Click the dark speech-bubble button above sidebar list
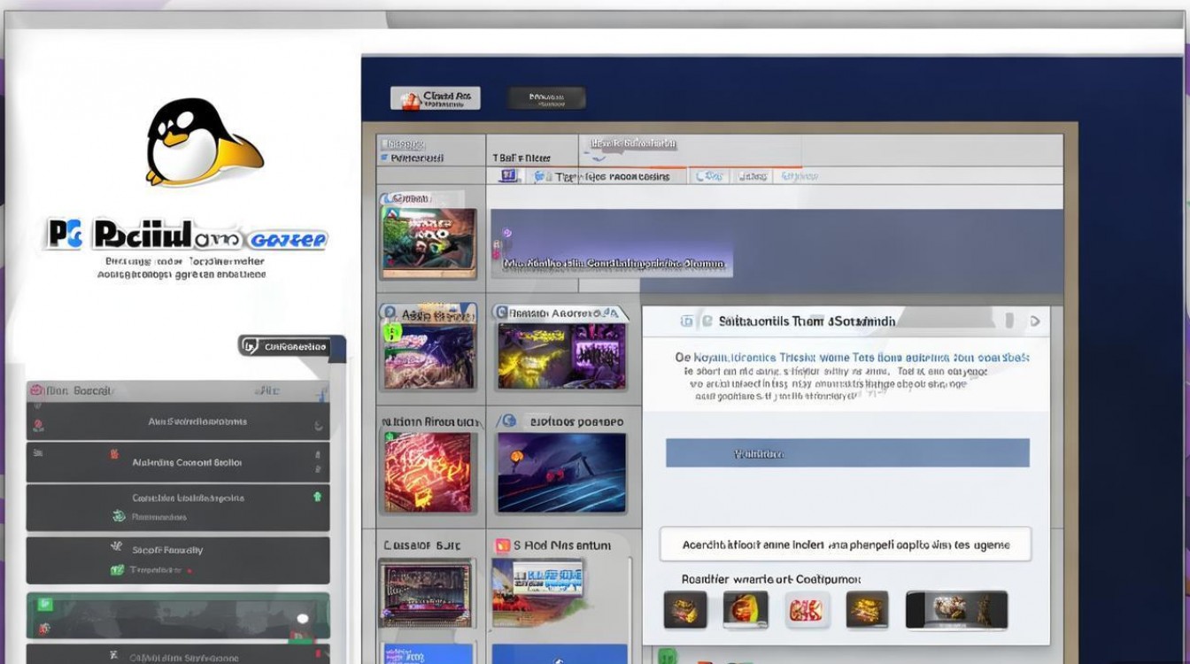Screen dimensions: 1190x664 pos(291,346)
